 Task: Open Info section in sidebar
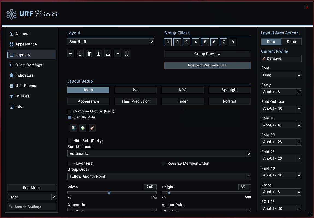32,107
